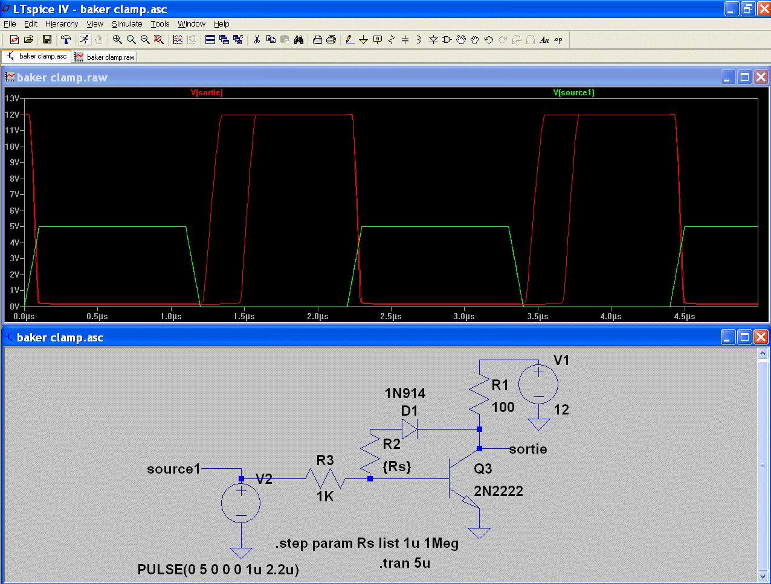Screen dimensions: 771x584
Task: Halt simulation with the hand icon
Action: click(98, 40)
